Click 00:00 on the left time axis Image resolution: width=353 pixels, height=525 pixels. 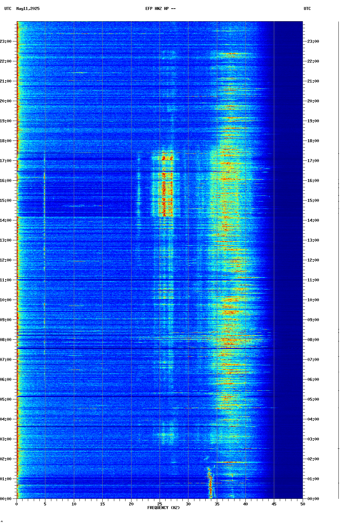coord(6,499)
